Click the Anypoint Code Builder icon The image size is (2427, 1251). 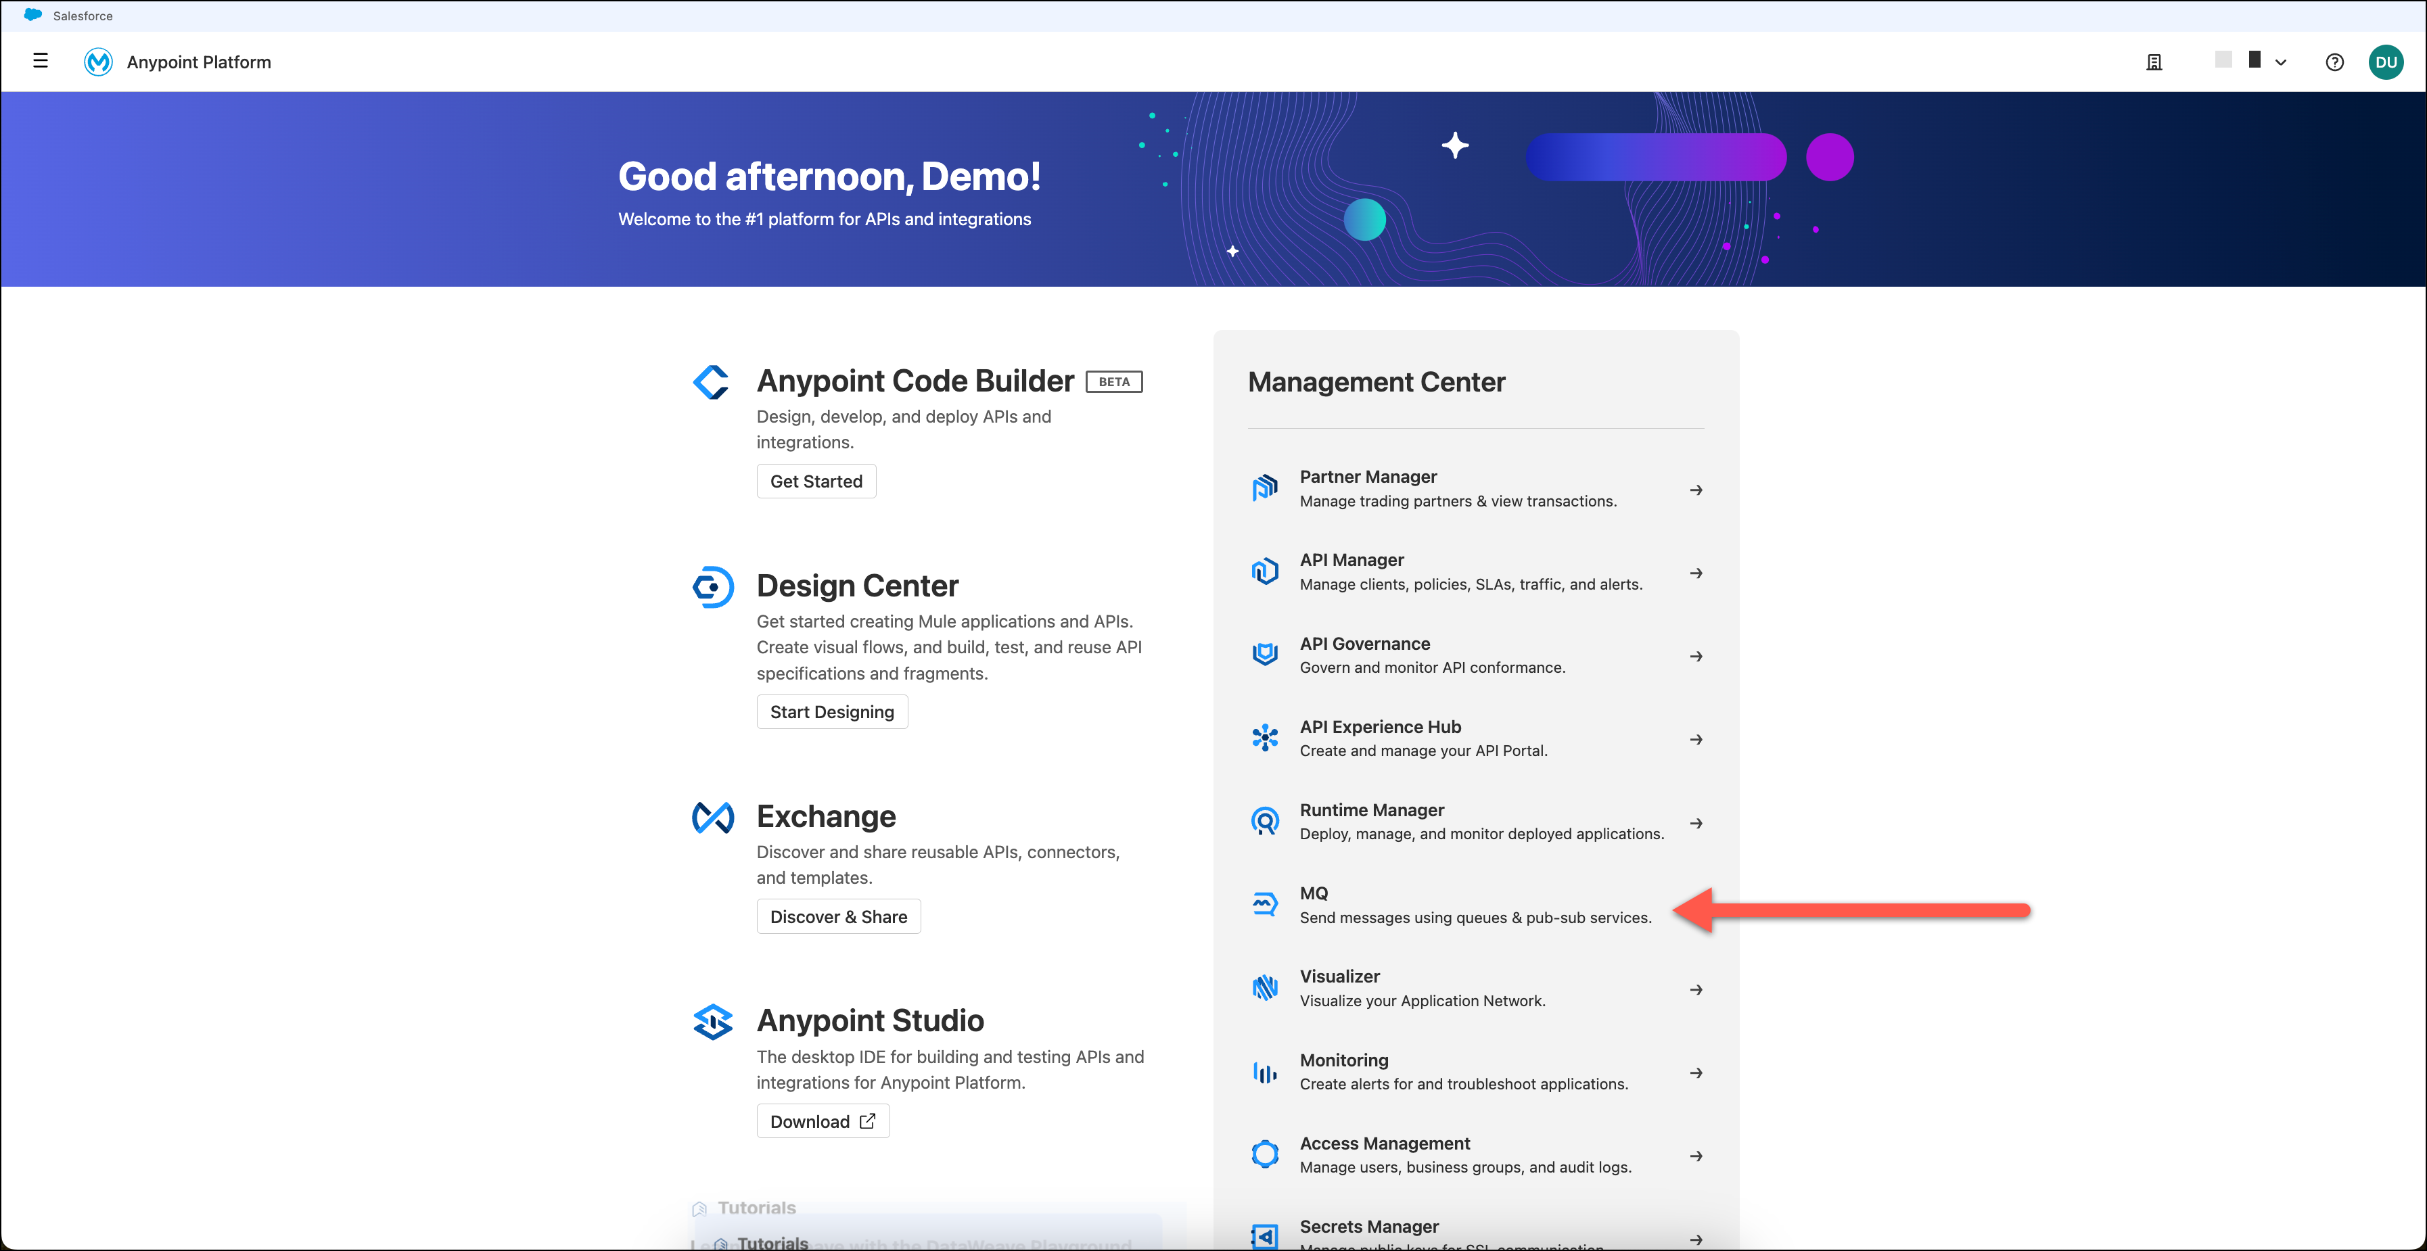(x=712, y=381)
